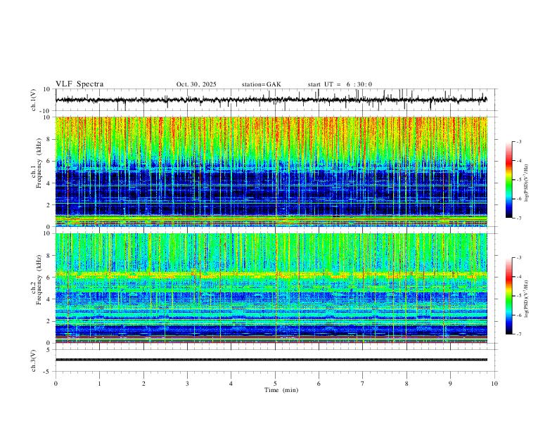
Task: Click the "ch.3(V)" axis label
Action: 34,360
